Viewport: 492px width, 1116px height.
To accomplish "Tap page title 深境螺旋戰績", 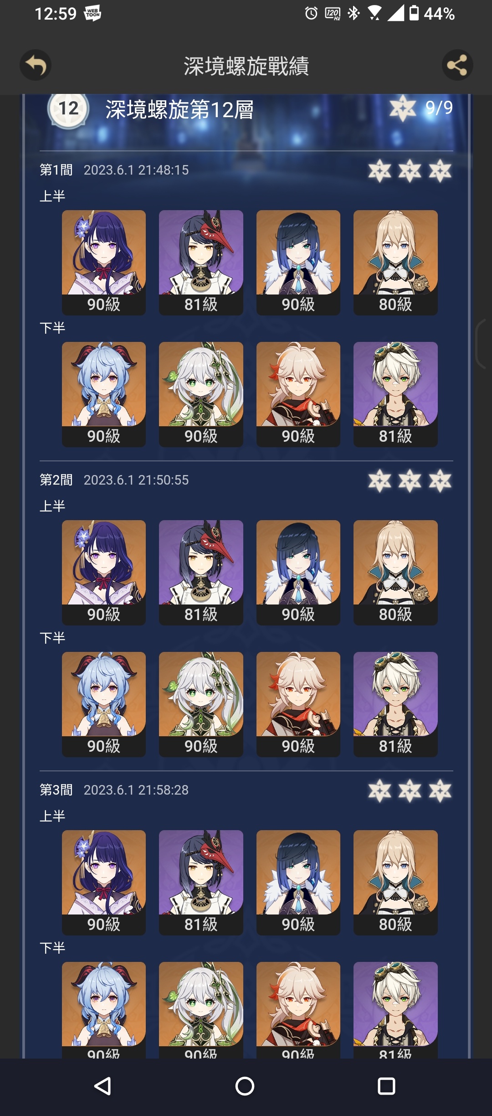I will click(x=246, y=66).
